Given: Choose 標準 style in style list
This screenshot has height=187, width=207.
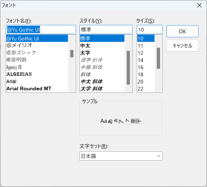Looking at the screenshot, I should coord(102,38).
